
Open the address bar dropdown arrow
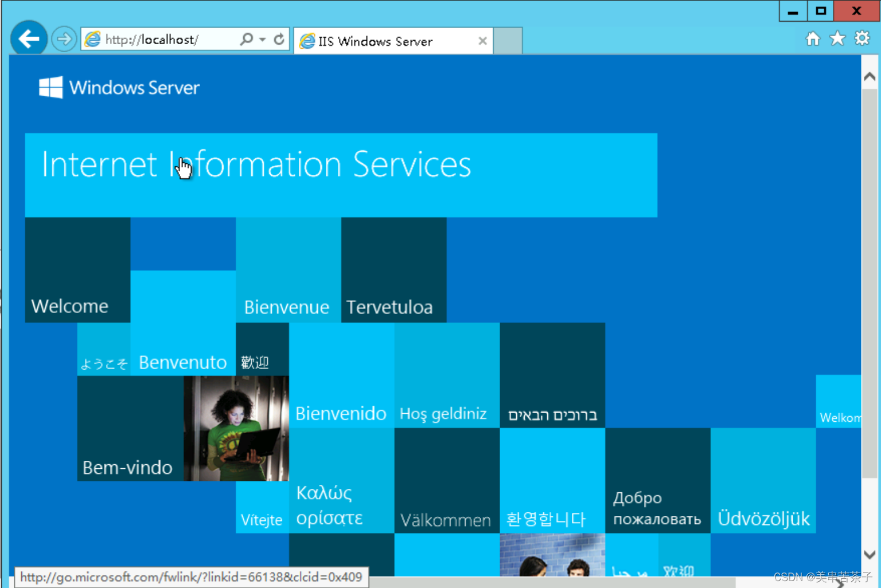point(262,40)
